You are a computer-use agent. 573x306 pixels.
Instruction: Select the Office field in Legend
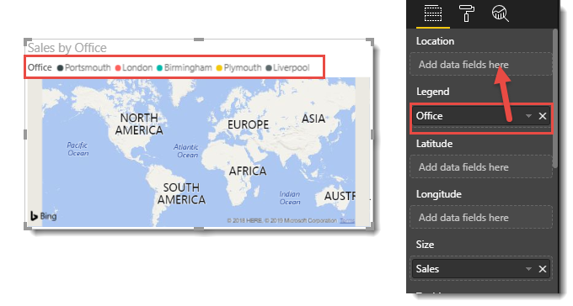tap(481, 116)
